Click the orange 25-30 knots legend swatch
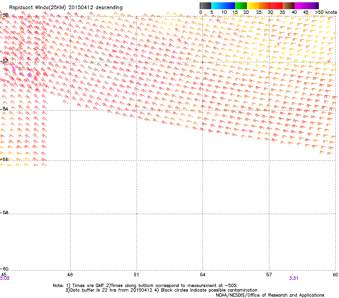This screenshot has width=339, height=298. 265,6
